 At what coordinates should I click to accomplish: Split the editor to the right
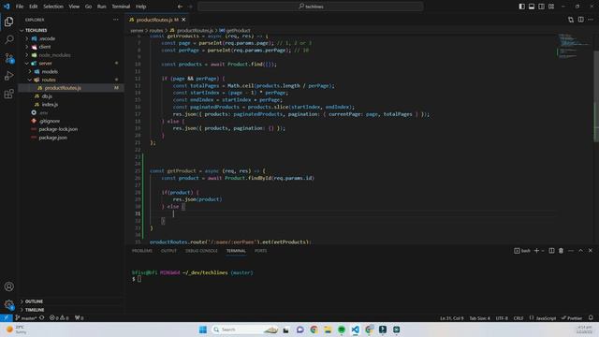click(580, 20)
